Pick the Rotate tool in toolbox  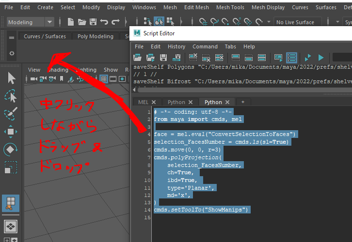pyautogui.click(x=10, y=150)
